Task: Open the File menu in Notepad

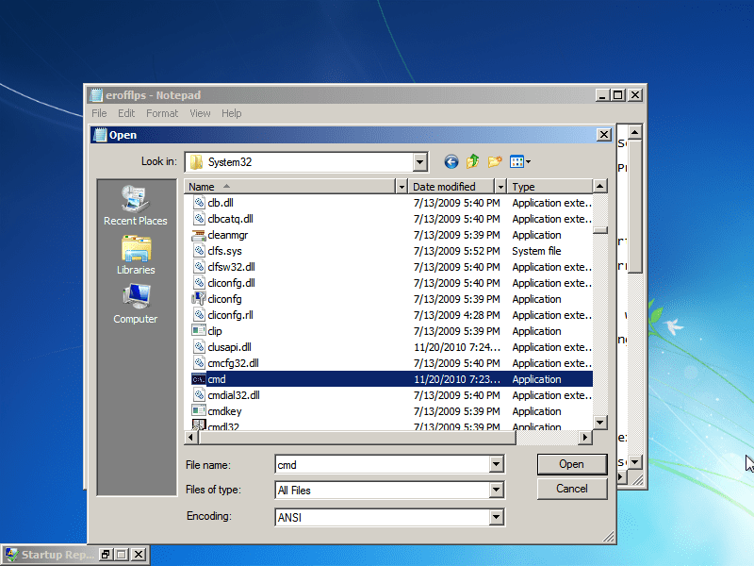Action: pyautogui.click(x=99, y=113)
